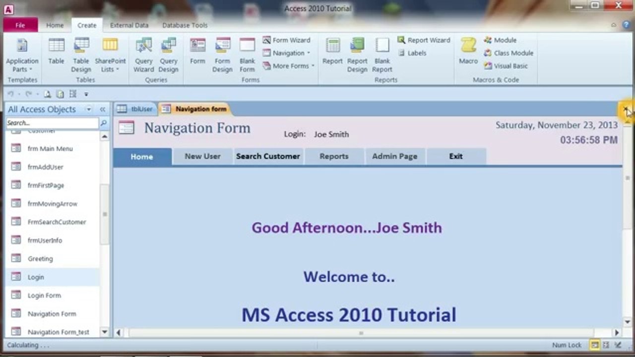Open Search Customer navigation tab
The height and width of the screenshot is (357, 635).
268,156
